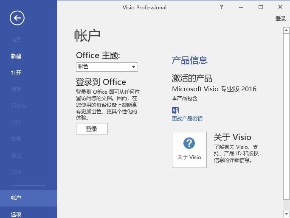The height and width of the screenshot is (218, 290).
Task: Click the back arrow circle icon
Action: coord(17,18)
